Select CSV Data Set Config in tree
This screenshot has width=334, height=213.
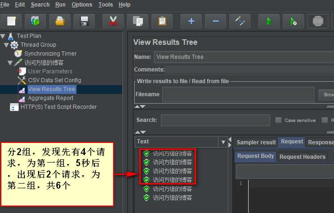pyautogui.click(x=54, y=80)
